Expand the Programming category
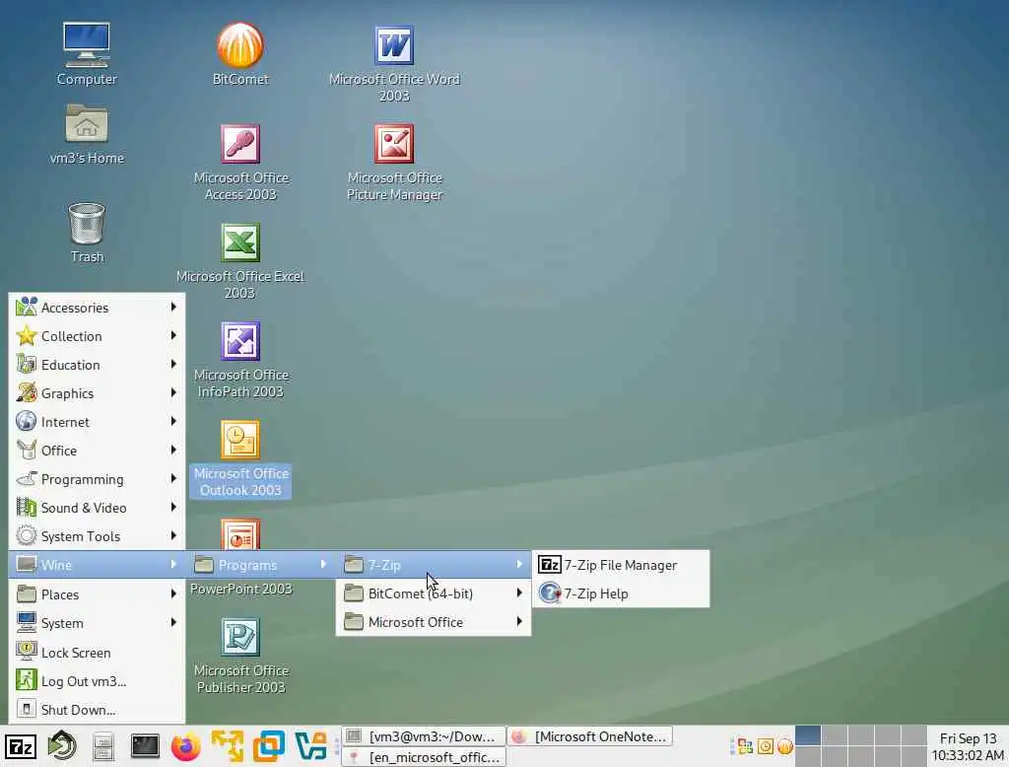1009x767 pixels. click(97, 479)
